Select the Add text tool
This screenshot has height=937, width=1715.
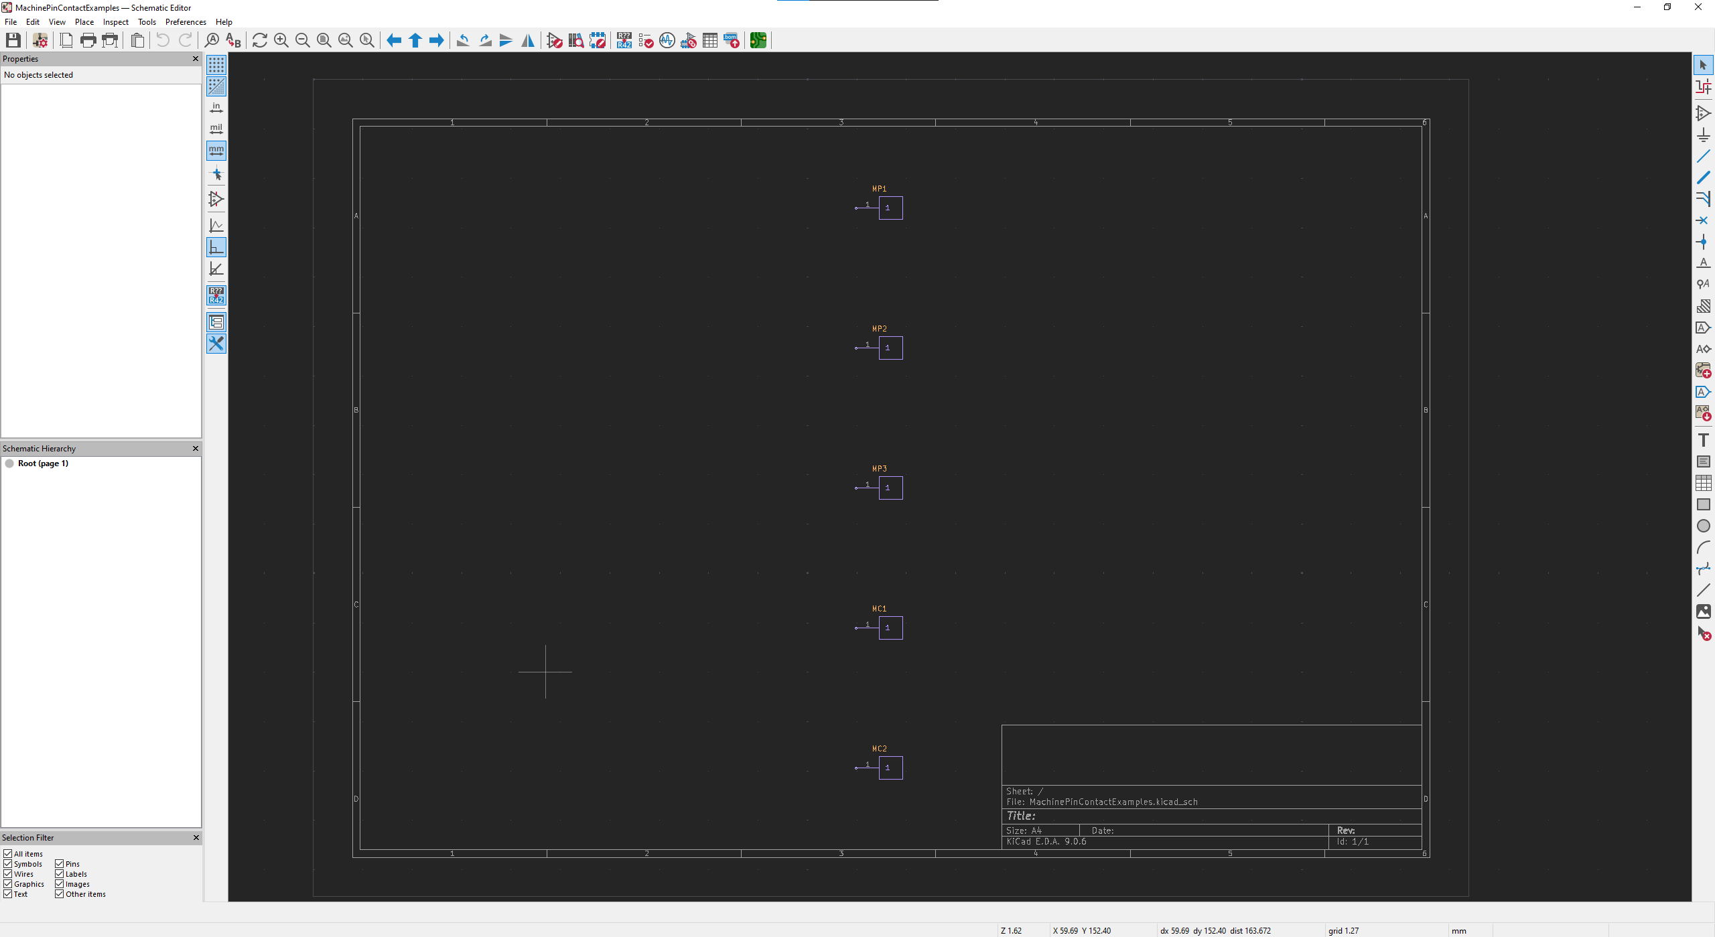[1703, 440]
